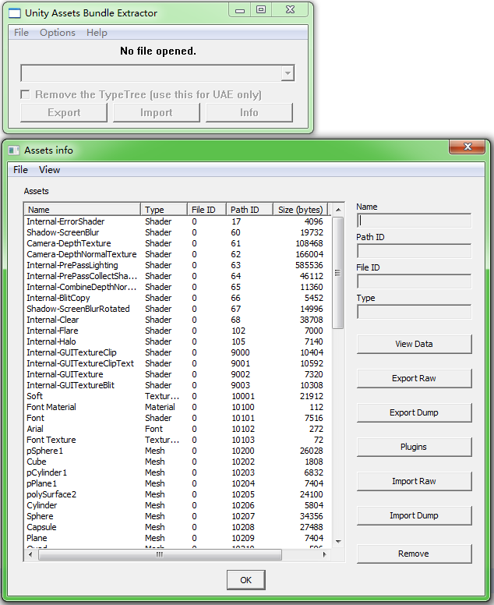Screen dimensions: 494x605
Task: Click the Type input field
Action: [415, 312]
